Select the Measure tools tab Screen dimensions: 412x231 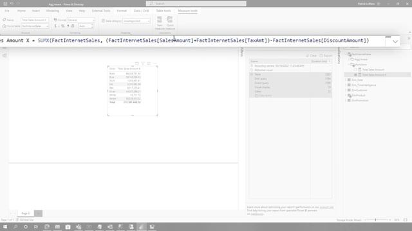click(x=187, y=11)
